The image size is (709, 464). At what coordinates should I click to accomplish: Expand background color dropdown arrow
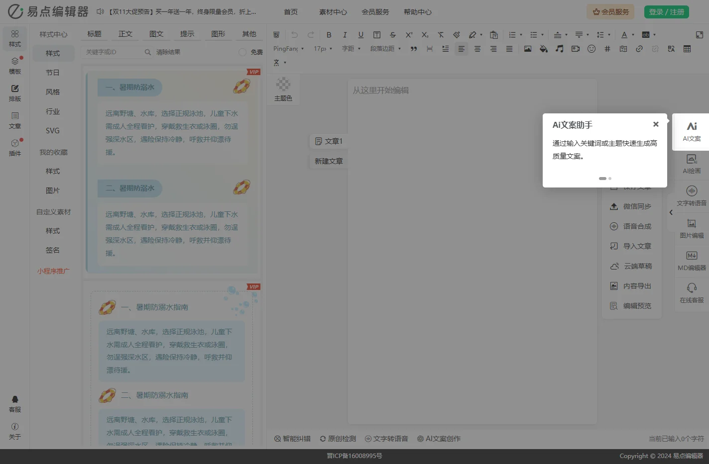pyautogui.click(x=654, y=35)
